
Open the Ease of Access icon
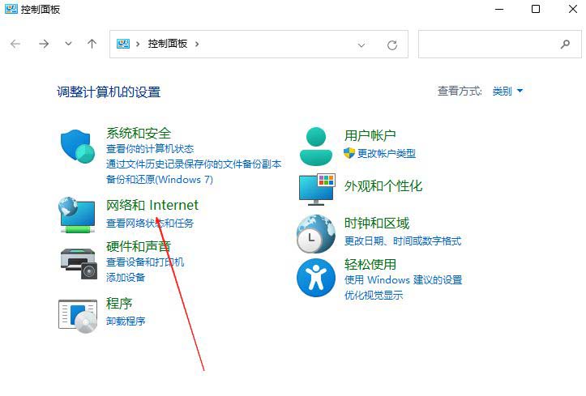pyautogui.click(x=315, y=278)
